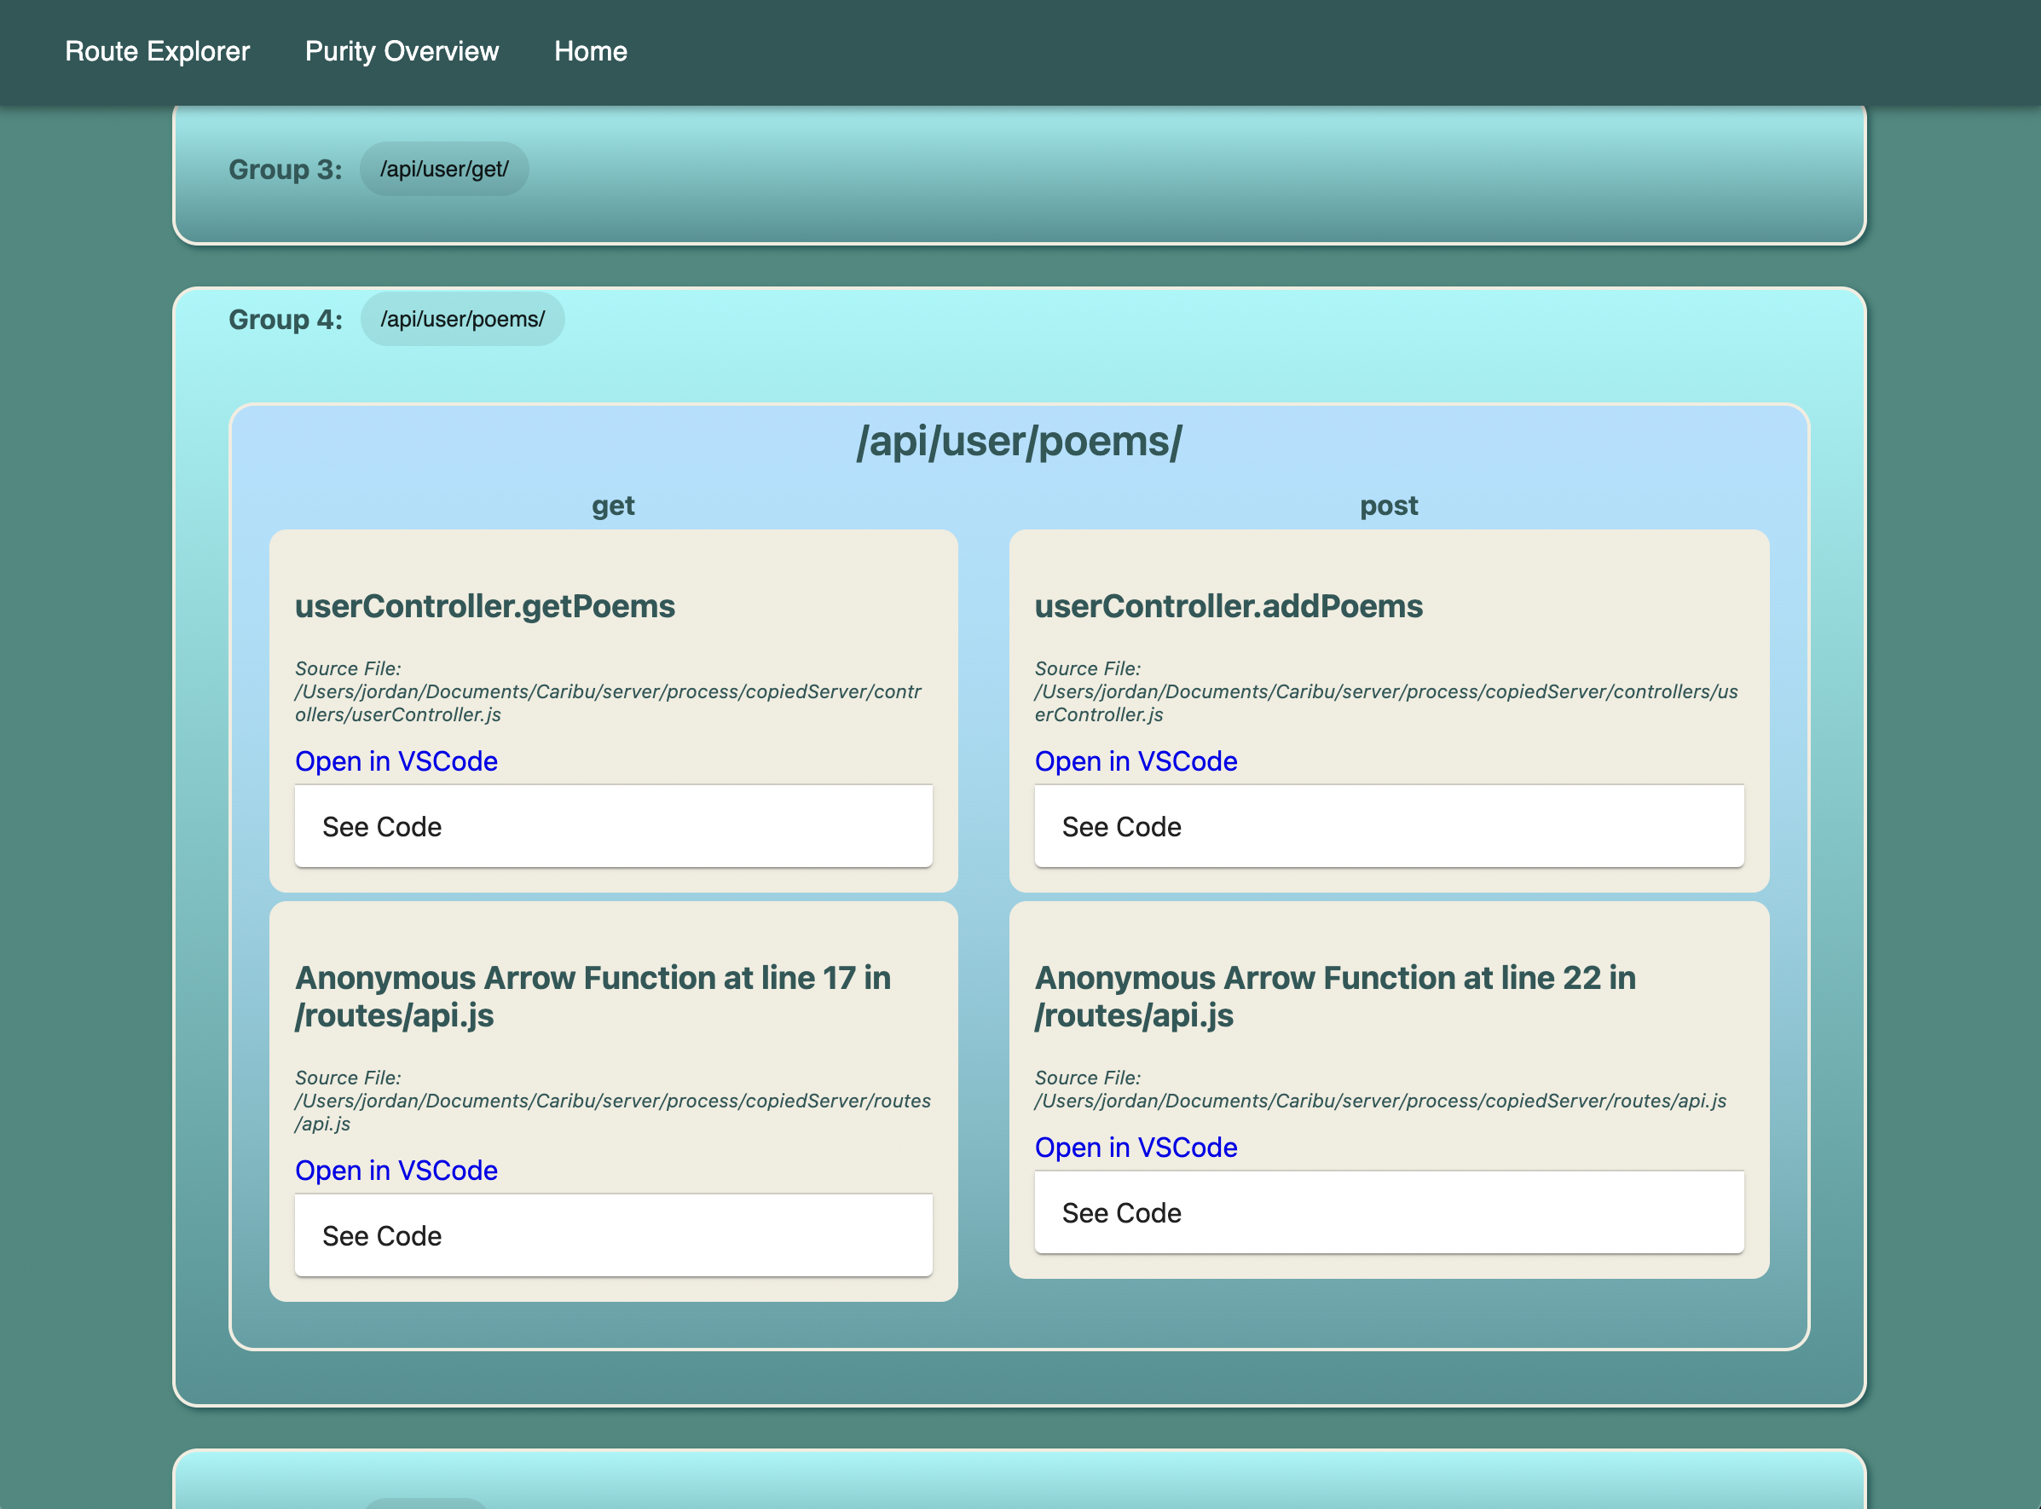The width and height of the screenshot is (2041, 1509).
Task: Expand See Code for userController.getPoems
Action: pyautogui.click(x=614, y=826)
